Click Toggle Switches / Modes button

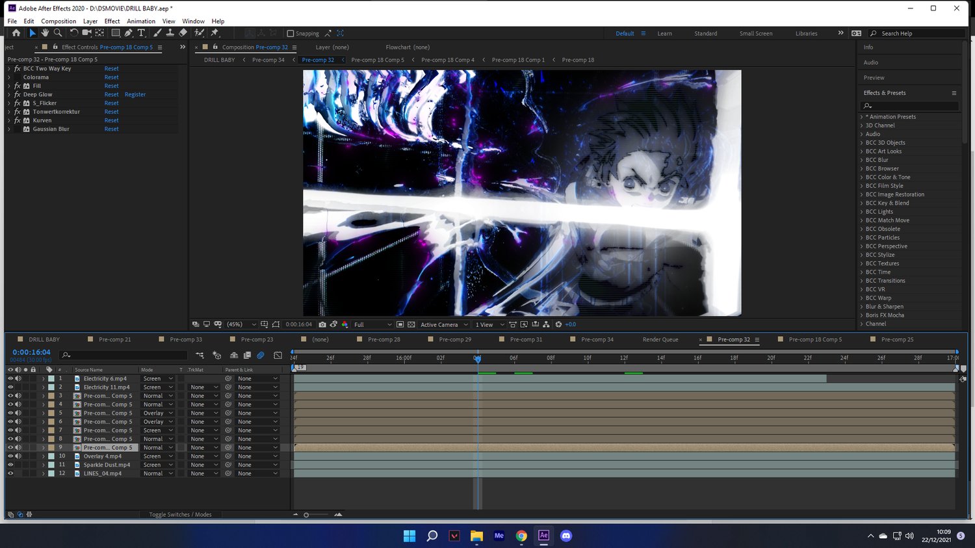click(180, 515)
